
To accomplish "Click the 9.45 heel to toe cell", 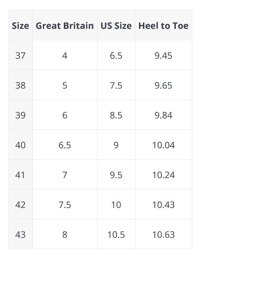I will click(163, 55).
